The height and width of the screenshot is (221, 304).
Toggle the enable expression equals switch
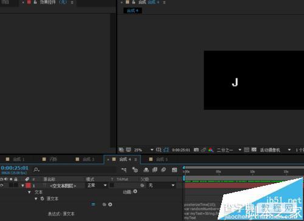click(x=93, y=205)
